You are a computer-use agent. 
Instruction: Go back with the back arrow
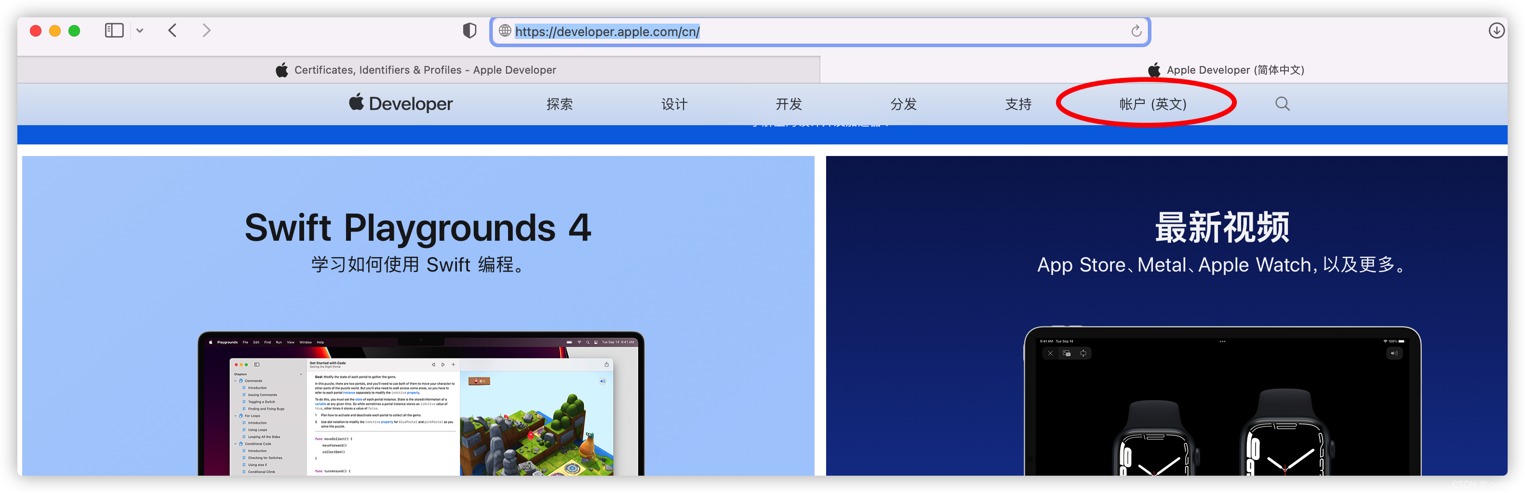pos(172,30)
